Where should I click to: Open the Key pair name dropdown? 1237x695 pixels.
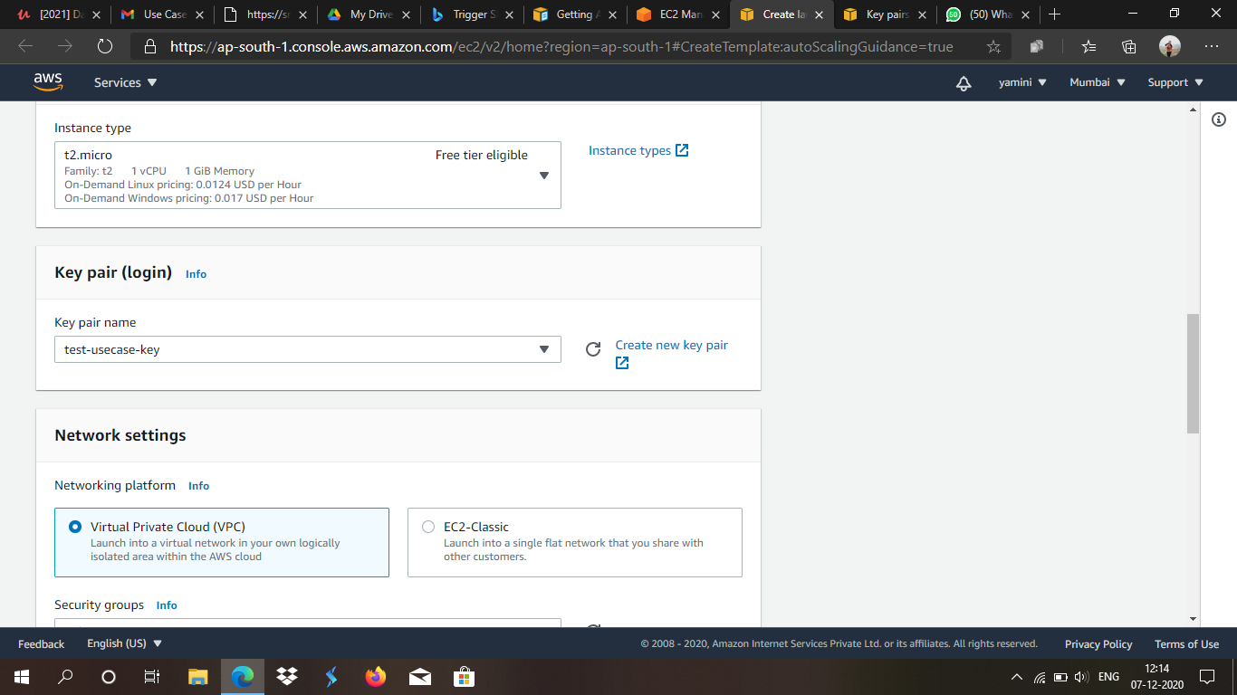308,349
